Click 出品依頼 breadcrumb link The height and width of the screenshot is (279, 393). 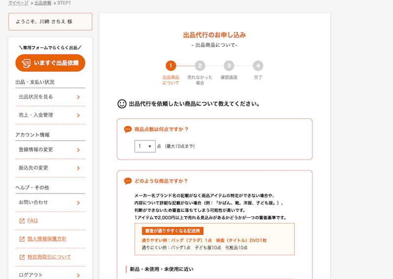43,3
